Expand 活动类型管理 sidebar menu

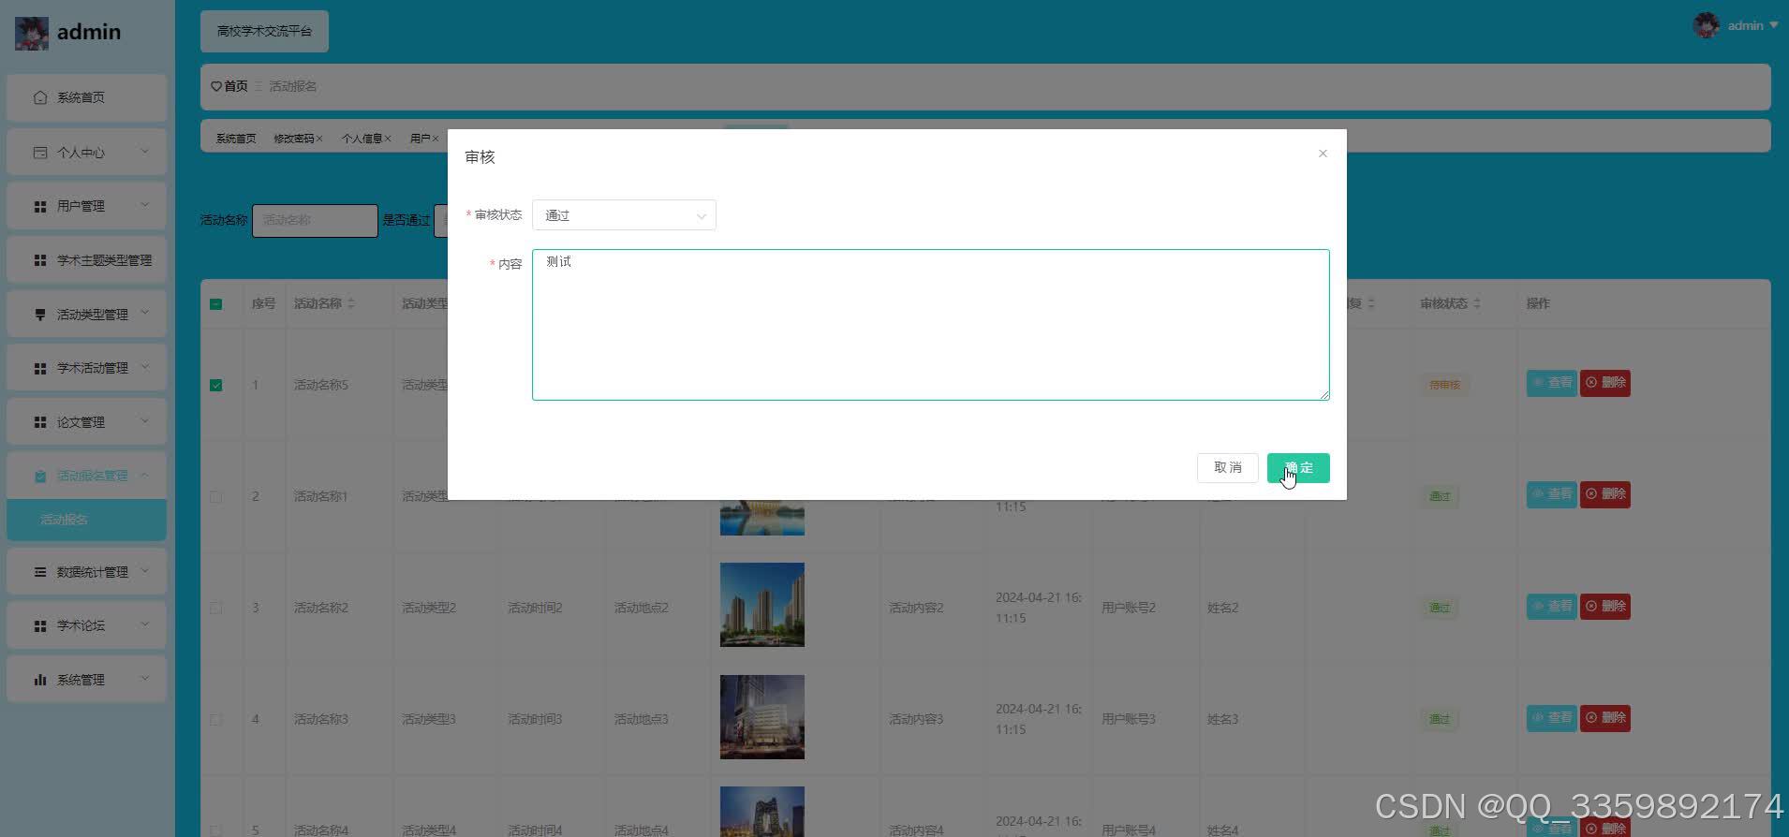[x=86, y=314]
